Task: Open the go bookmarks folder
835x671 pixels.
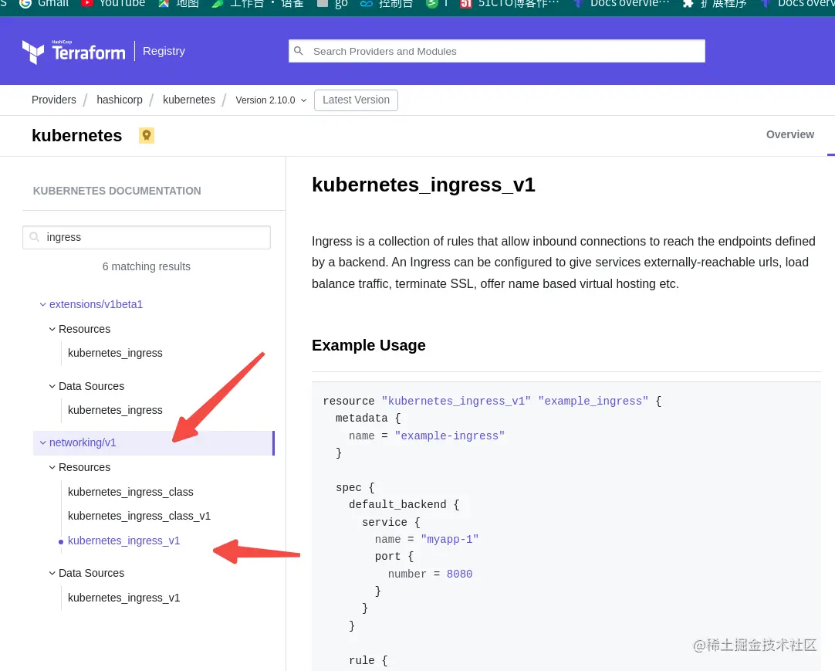Action: tap(333, 5)
